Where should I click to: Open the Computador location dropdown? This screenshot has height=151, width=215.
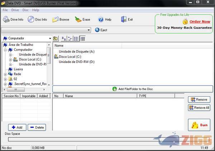pyautogui.click(x=49, y=38)
